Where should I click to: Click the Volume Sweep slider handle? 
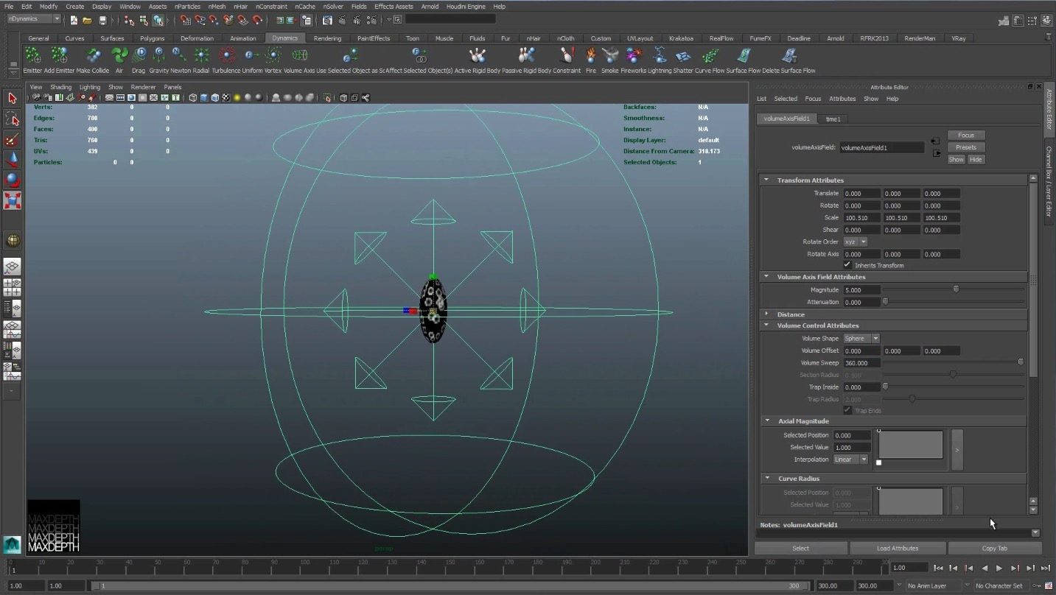point(1021,362)
